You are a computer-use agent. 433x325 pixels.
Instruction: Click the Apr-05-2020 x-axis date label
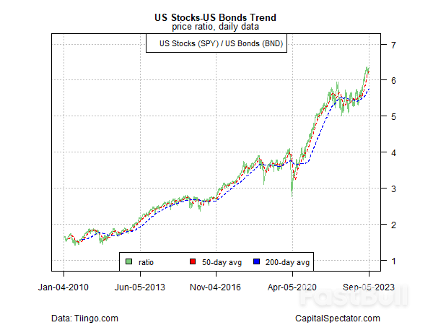tap(292, 287)
